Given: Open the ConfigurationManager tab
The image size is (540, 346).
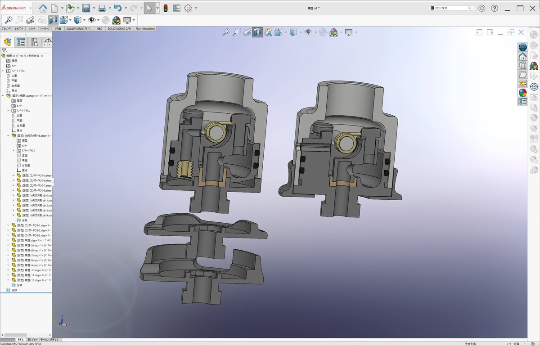Looking at the screenshot, I should click(34, 42).
